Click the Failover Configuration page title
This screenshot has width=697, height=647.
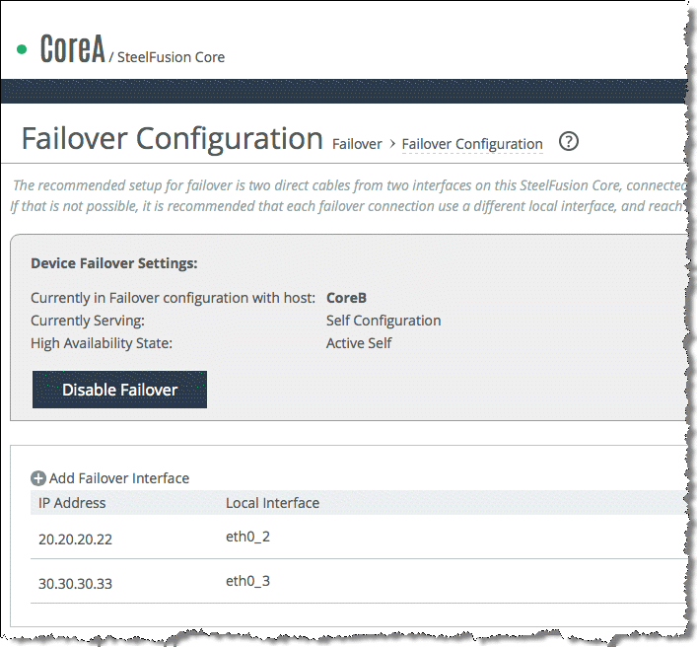[x=172, y=138]
